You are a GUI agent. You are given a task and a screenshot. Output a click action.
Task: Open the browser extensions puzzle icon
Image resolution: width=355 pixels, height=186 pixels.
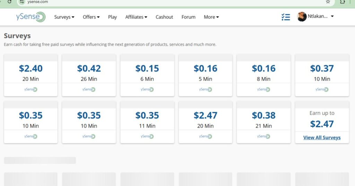tap(342, 2)
